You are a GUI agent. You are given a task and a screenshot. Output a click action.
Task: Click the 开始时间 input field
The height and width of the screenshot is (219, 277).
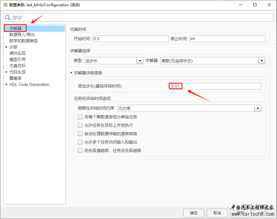(131, 39)
